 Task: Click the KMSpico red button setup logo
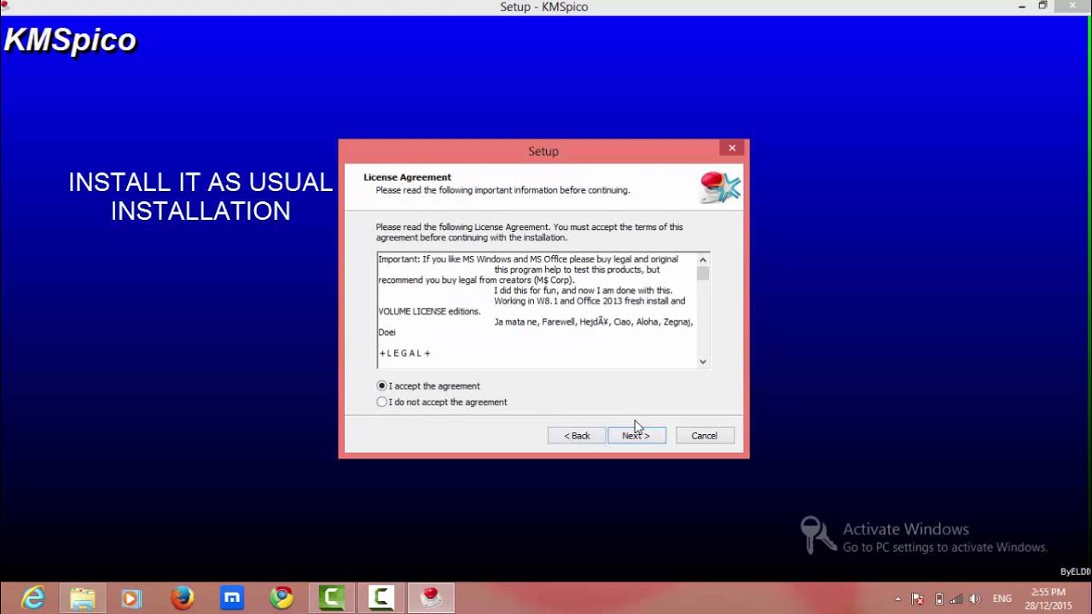coord(720,186)
